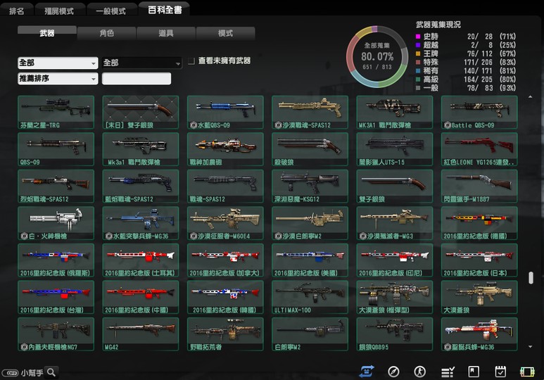Click the running character icon
This screenshot has width=544, height=380.
[420, 372]
